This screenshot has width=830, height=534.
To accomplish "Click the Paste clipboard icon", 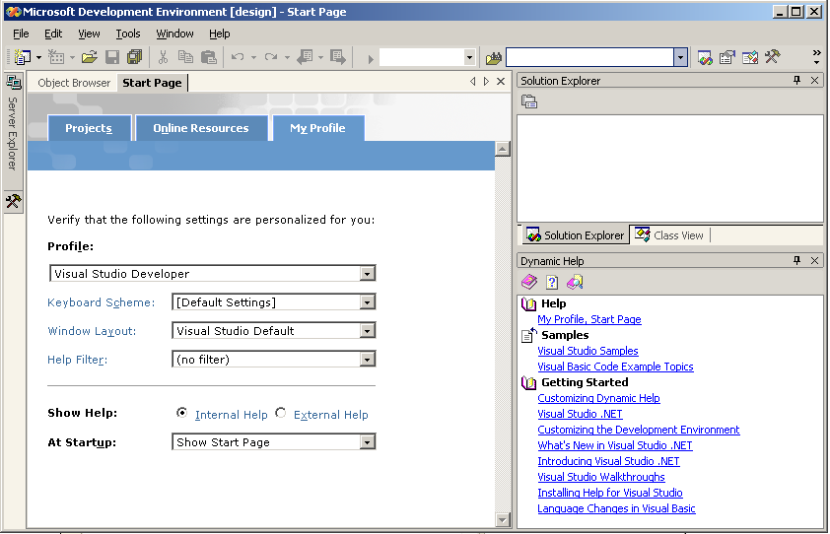I will point(209,56).
